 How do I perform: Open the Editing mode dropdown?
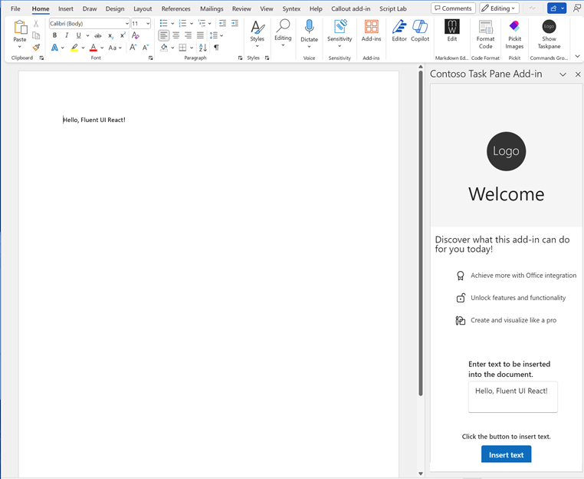coord(499,8)
